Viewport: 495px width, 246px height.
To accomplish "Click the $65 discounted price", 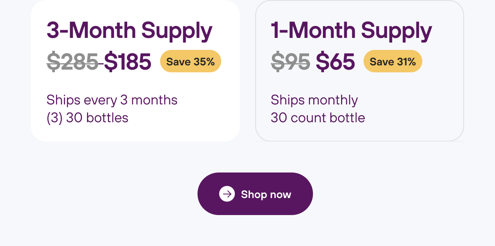I will 335,62.
